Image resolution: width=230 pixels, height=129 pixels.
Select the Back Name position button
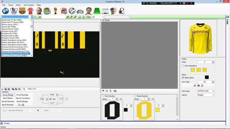(8, 98)
